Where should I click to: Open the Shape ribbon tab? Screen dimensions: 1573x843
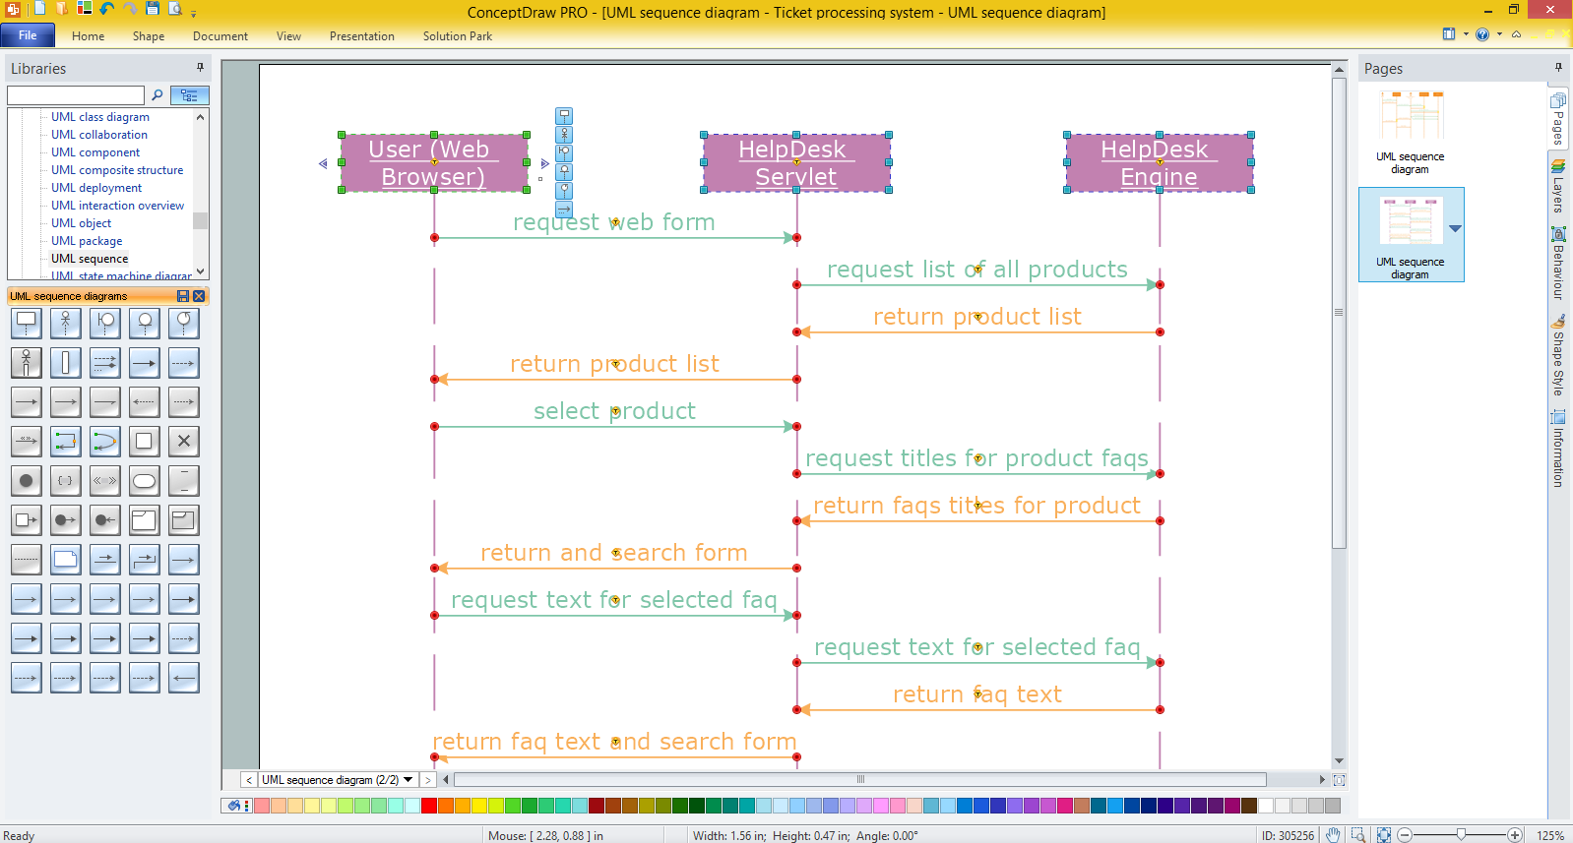pyautogui.click(x=149, y=36)
